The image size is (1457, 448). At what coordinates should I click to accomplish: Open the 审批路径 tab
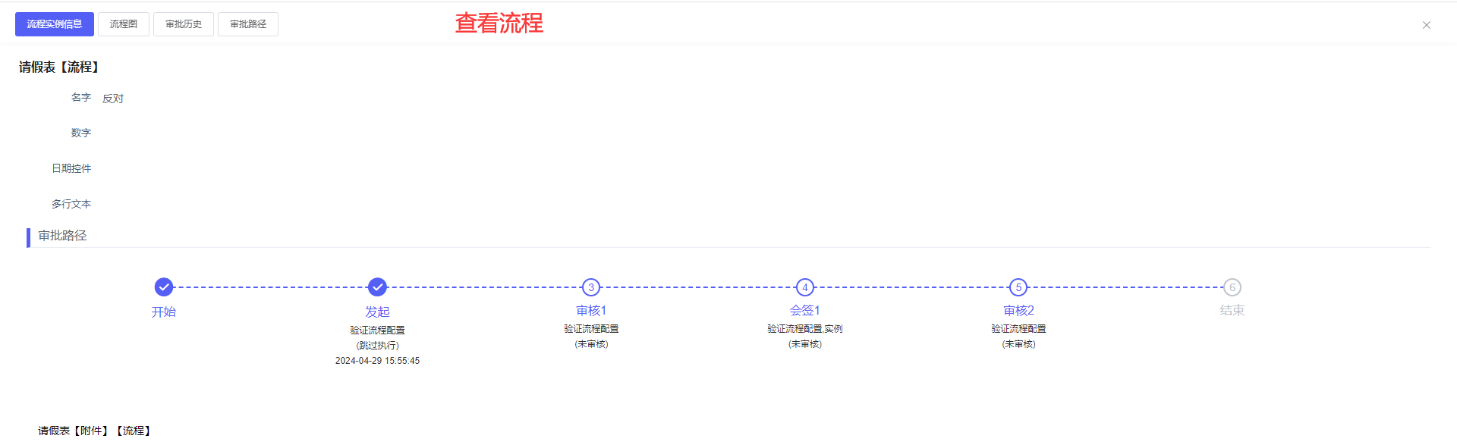(x=248, y=24)
